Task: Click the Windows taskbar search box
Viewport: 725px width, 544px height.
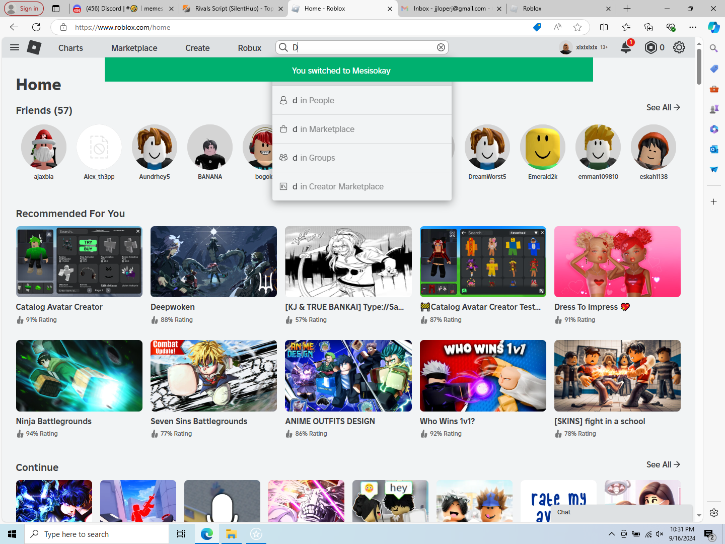Action: [x=97, y=534]
